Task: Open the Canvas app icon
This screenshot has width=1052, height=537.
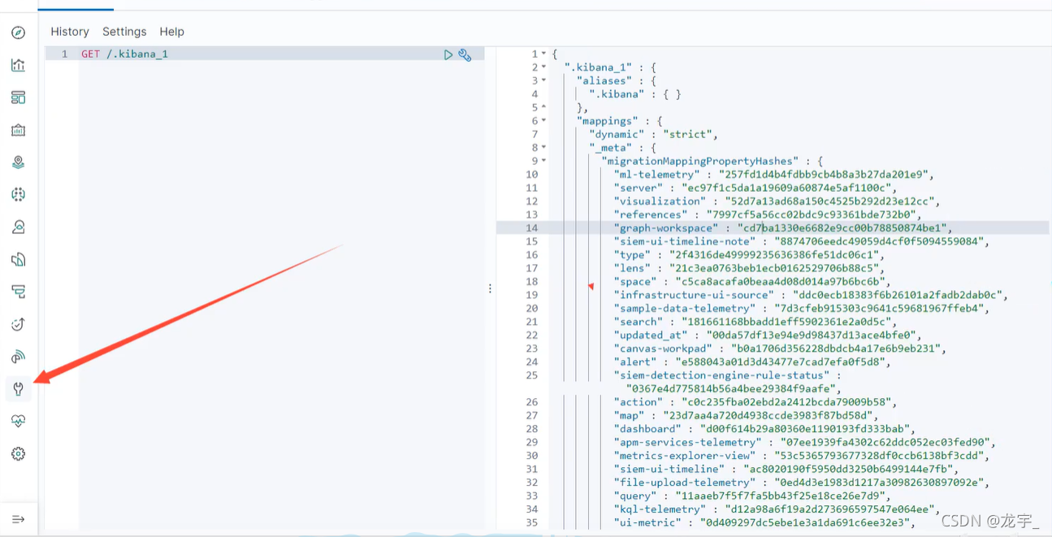Action: click(x=18, y=130)
